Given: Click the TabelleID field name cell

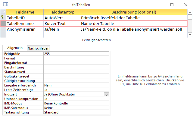Looking at the screenshot, I should coord(25,18).
